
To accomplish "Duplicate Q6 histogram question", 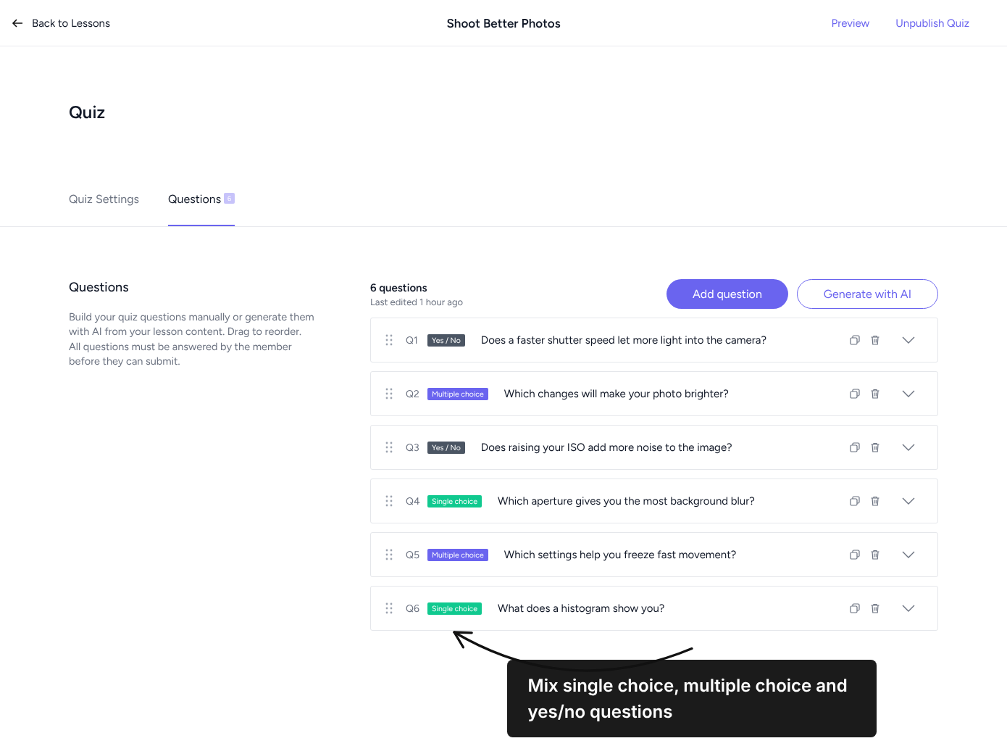I will [855, 608].
